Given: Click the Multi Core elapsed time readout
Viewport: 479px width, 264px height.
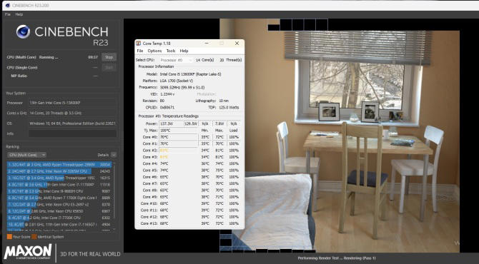Looking at the screenshot, I should [x=93, y=57].
